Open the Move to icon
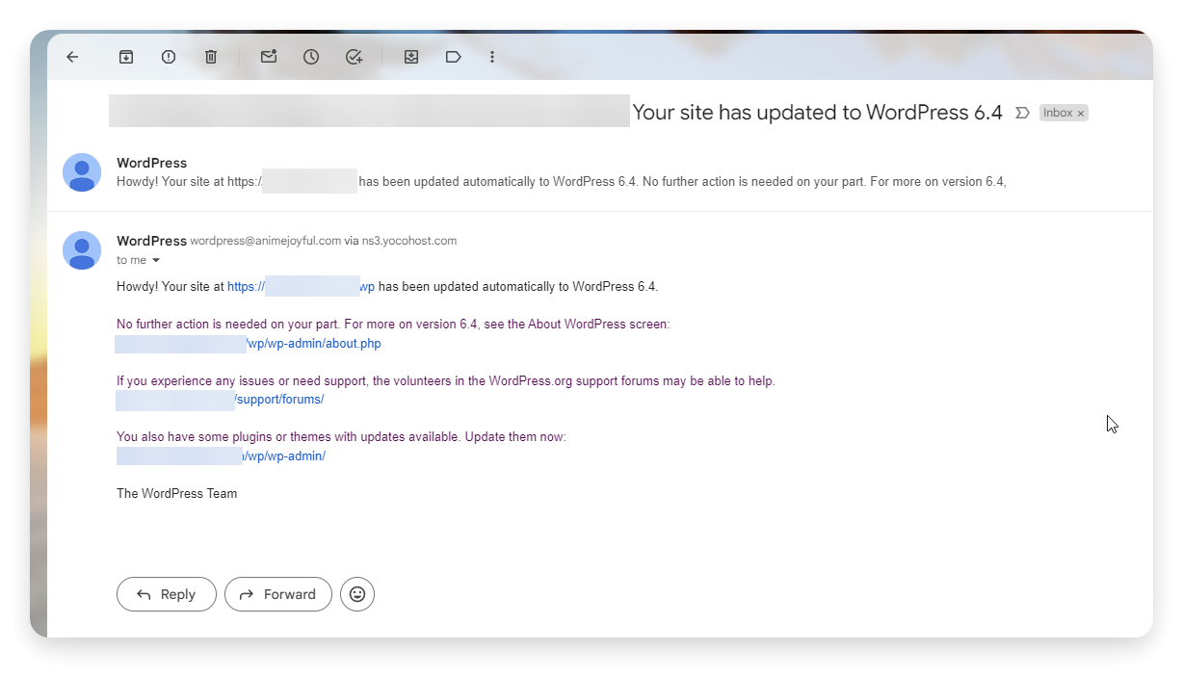Viewport: 1183px width, 677px height. point(411,57)
